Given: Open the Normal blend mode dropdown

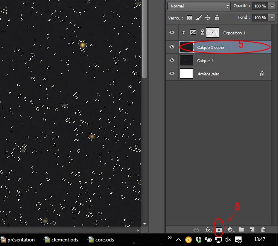Looking at the screenshot, I should [x=199, y=6].
